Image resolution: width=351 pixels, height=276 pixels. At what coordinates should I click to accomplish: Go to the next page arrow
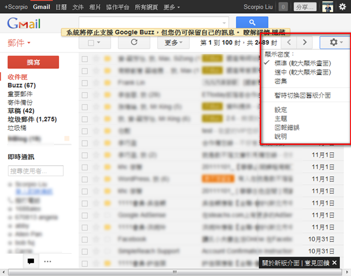304,42
